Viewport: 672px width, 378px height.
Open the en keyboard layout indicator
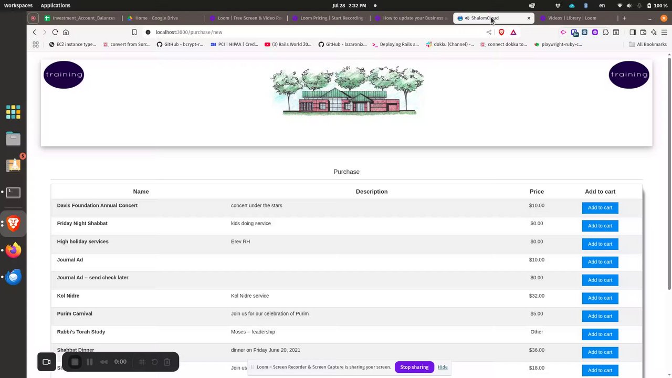[602, 5]
